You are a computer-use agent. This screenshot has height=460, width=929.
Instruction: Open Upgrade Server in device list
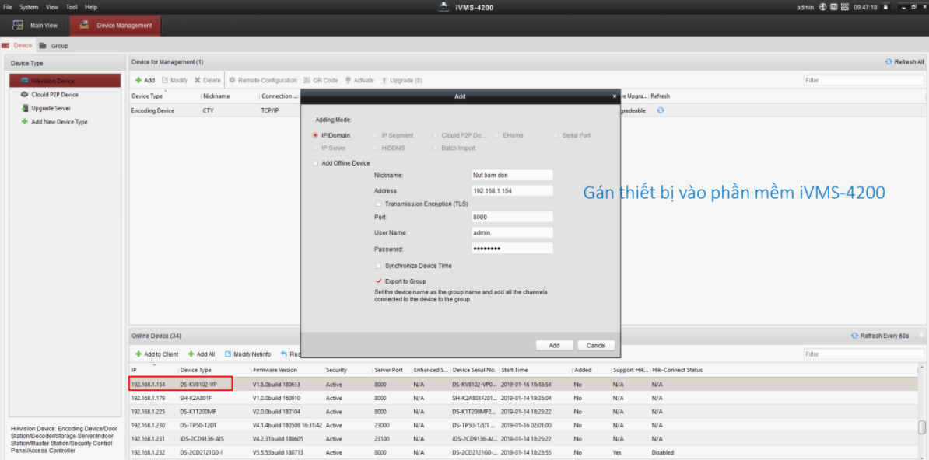51,108
